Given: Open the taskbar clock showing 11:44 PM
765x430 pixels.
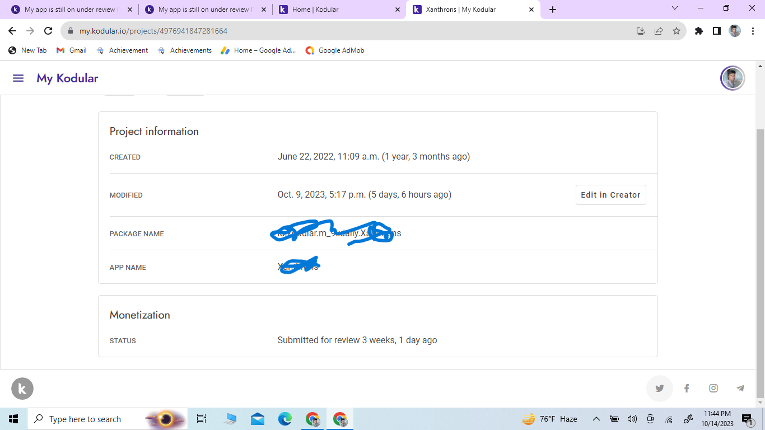Looking at the screenshot, I should coord(716,419).
